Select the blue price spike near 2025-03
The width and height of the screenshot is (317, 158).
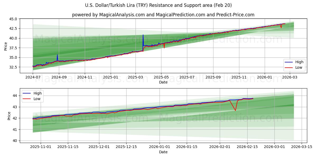pos(143,37)
